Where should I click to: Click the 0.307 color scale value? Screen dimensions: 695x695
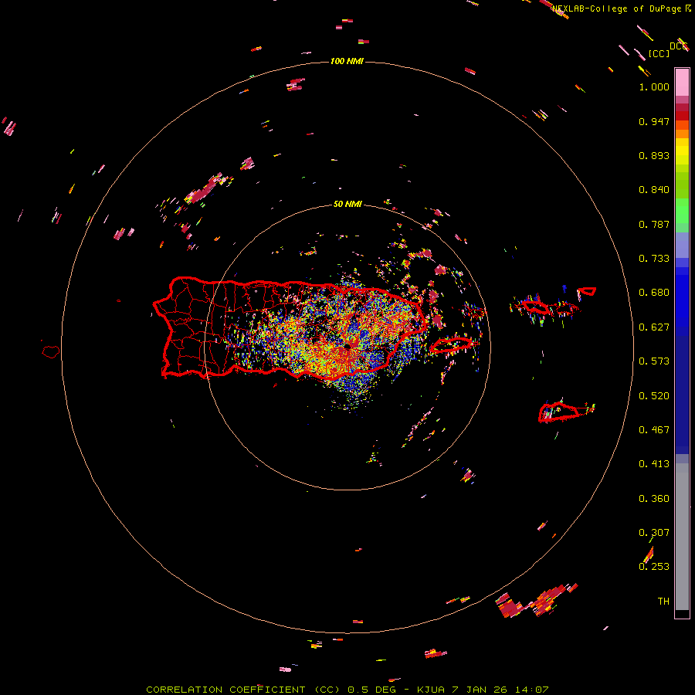click(654, 533)
